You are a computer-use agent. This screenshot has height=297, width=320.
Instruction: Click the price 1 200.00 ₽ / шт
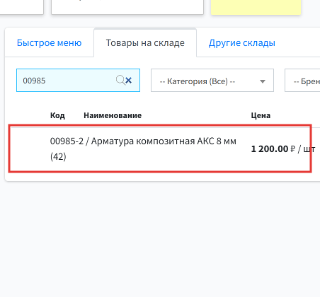(x=283, y=149)
